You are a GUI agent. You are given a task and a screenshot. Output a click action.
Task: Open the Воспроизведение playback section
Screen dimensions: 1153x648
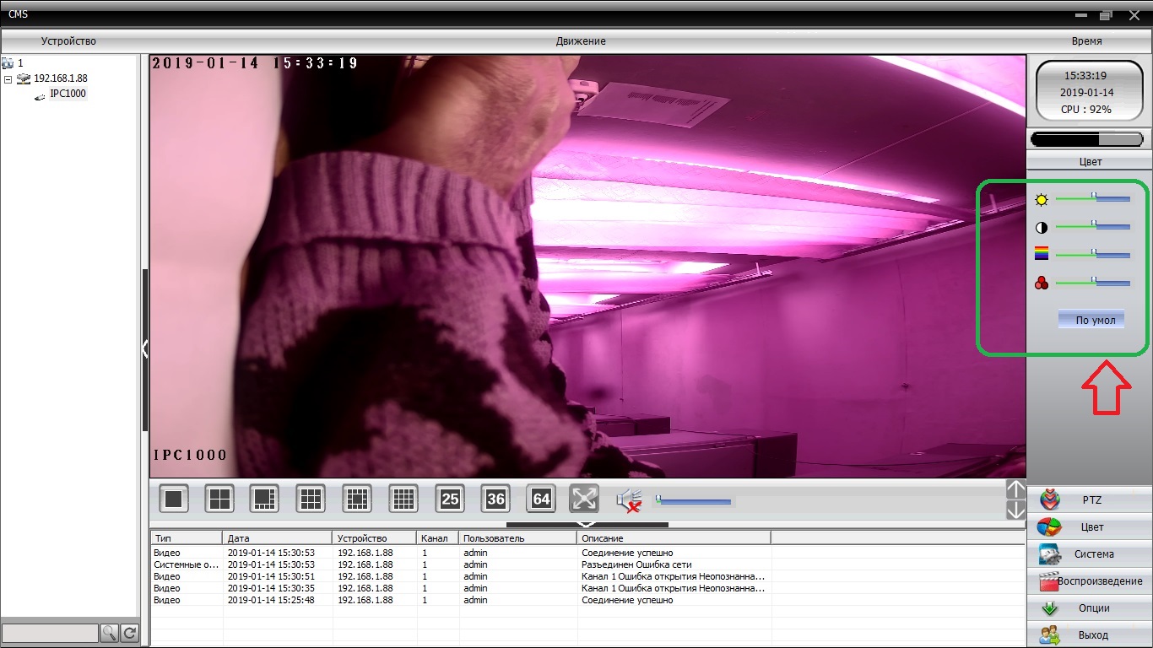click(1090, 581)
